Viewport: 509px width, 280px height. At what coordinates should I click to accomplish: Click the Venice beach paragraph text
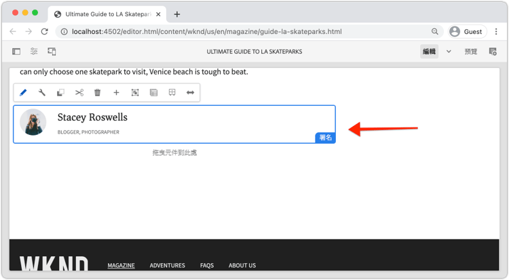[x=134, y=72]
